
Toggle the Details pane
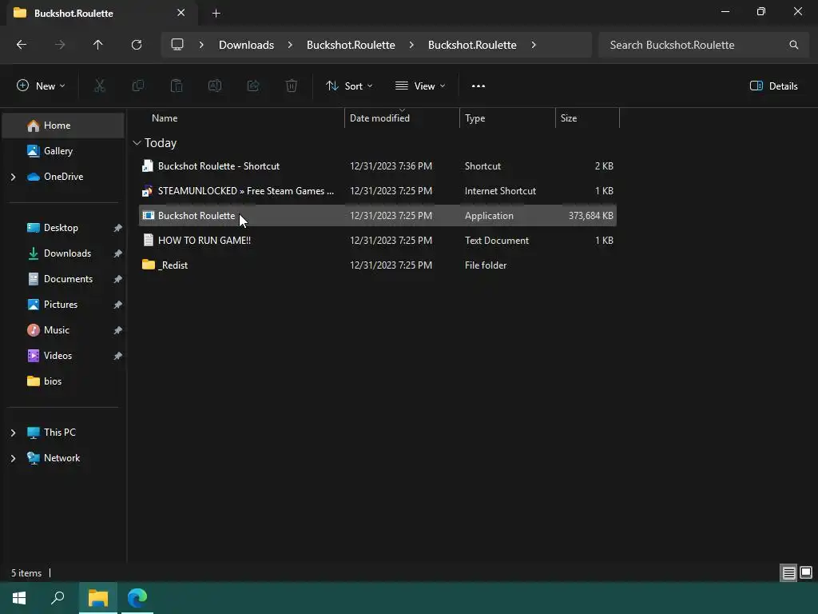[773, 86]
